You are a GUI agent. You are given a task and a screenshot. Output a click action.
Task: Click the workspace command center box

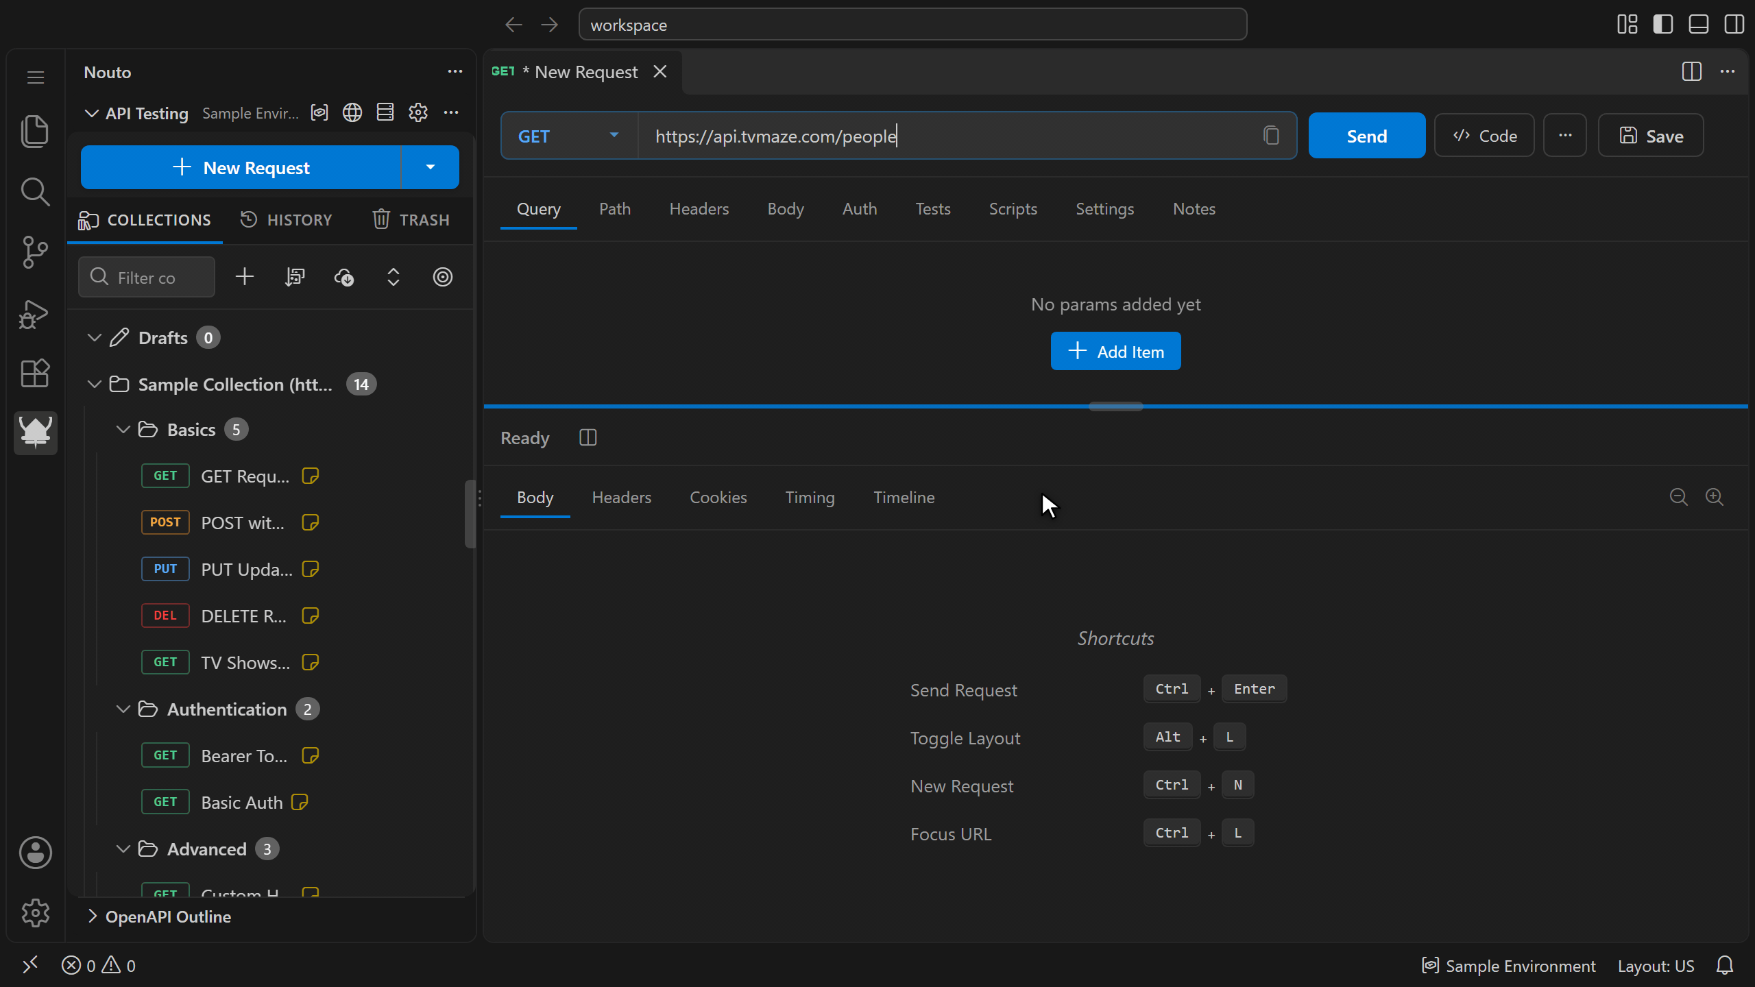(912, 25)
